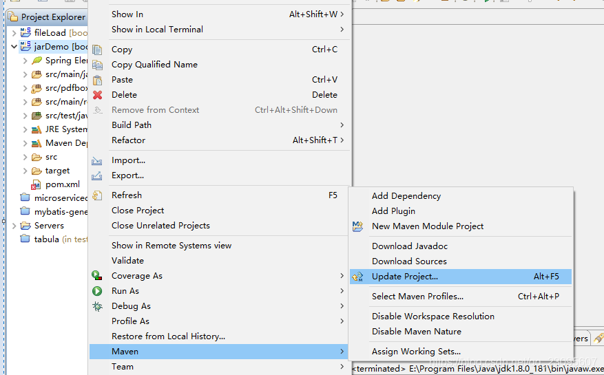
Task: Open the Project Explorer tab
Action: click(47, 17)
